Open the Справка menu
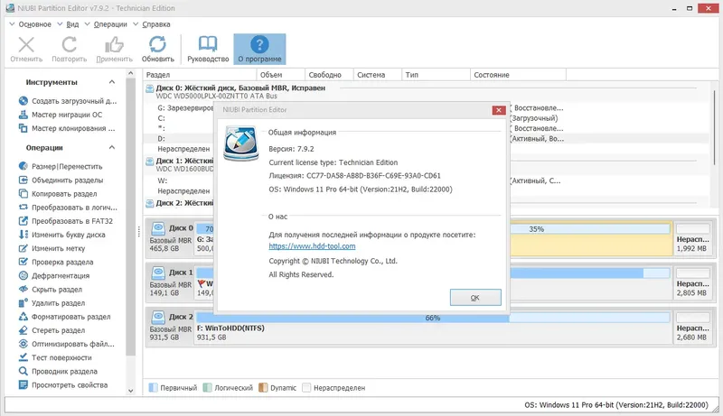 point(155,24)
